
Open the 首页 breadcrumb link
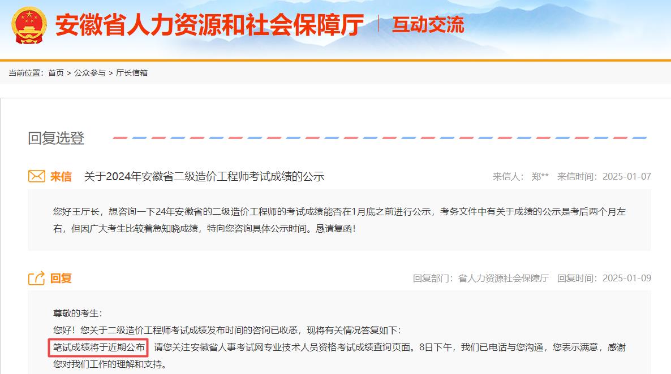pos(55,72)
